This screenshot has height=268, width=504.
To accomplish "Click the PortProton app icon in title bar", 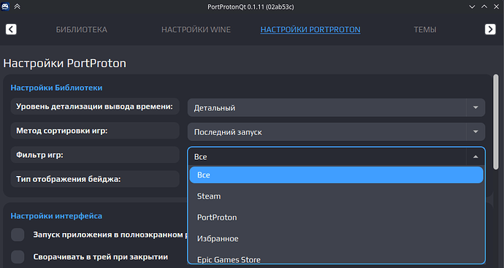I will point(5,7).
